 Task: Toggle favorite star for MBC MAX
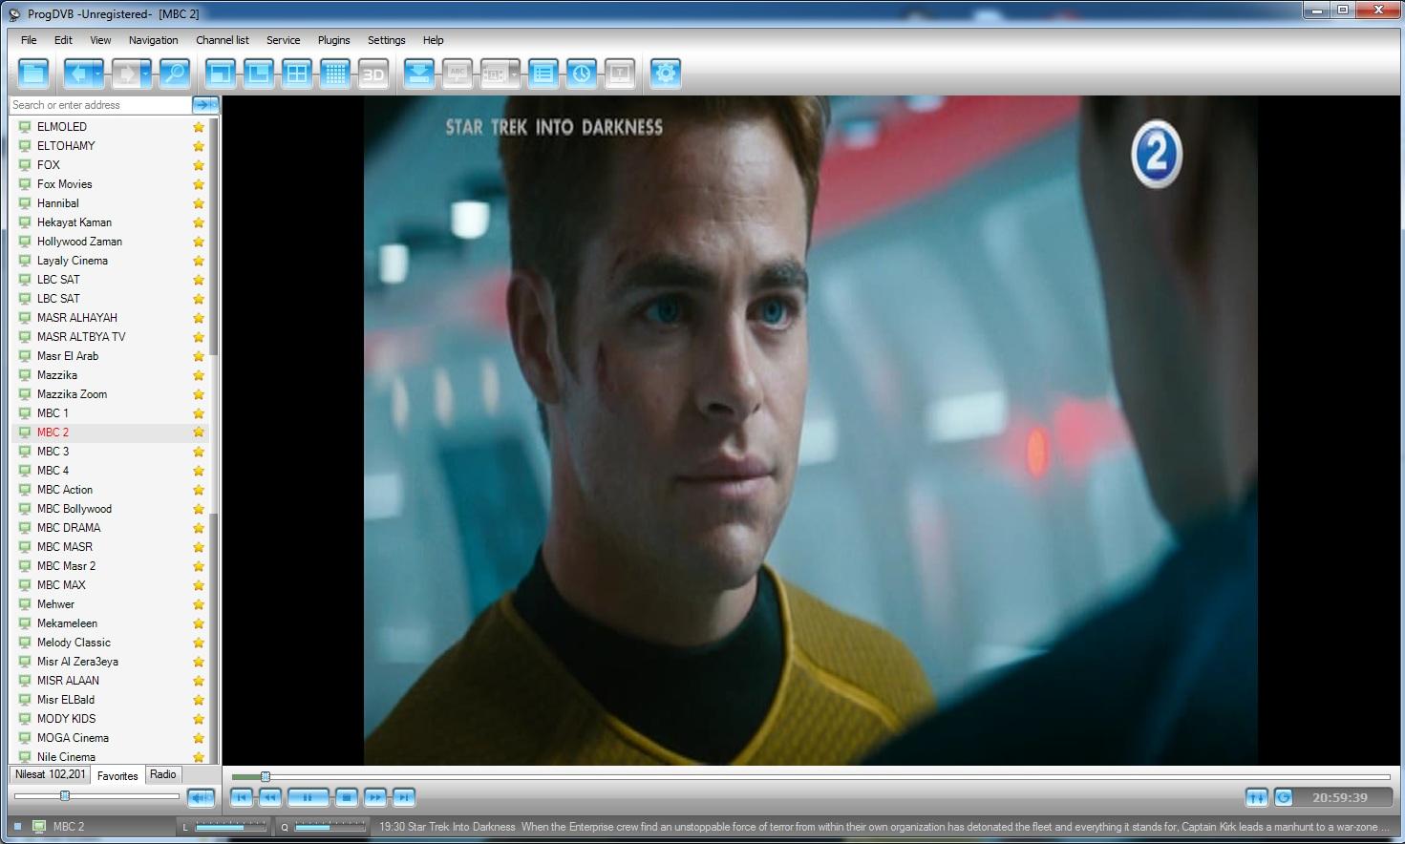click(x=199, y=585)
